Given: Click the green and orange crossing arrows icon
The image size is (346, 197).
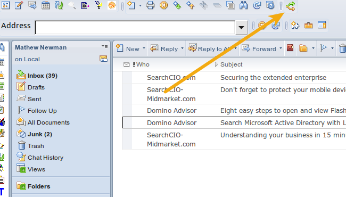Looking at the screenshot, I should click(291, 6).
